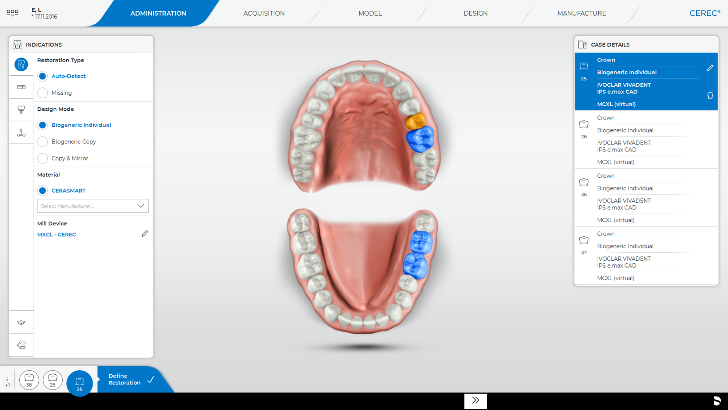The image size is (728, 410).
Task: Edit Mill Device with pencil icon
Action: click(145, 234)
